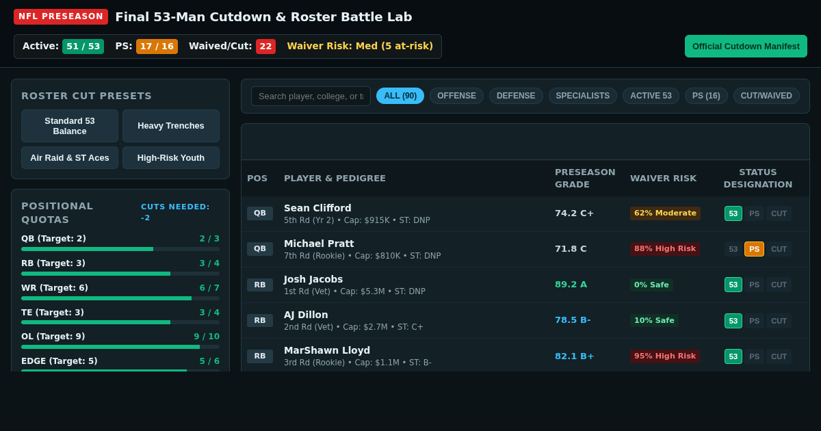Set Sean Clifford status to CUT
821x431 pixels.
[779, 213]
